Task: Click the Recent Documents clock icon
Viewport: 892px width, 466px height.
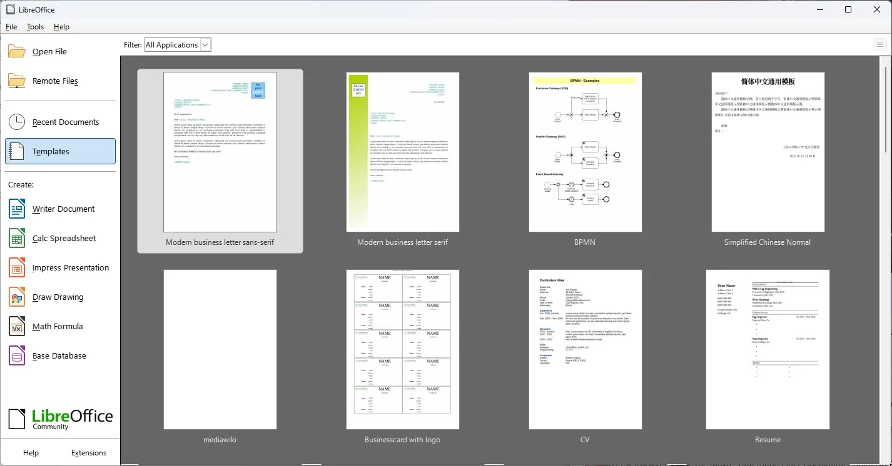Action: (17, 122)
